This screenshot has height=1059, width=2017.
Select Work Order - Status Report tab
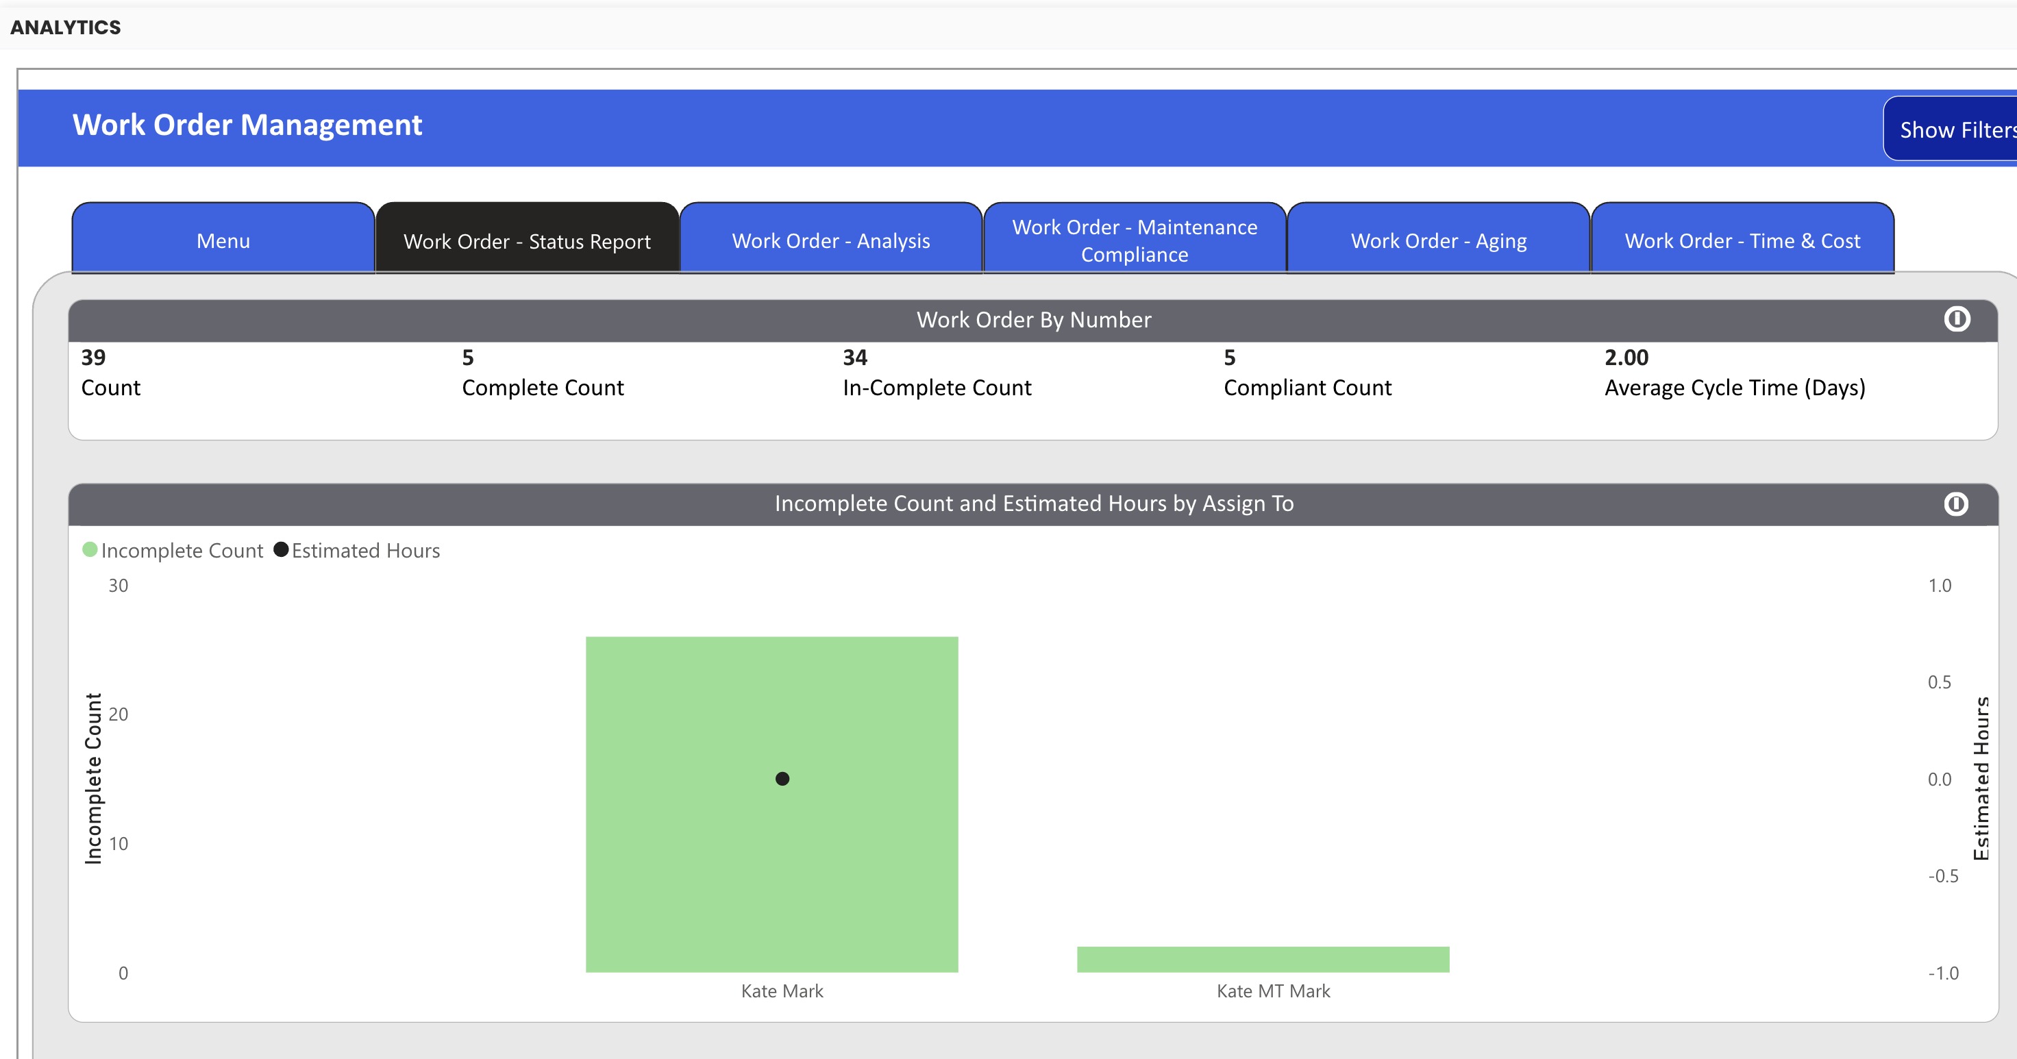tap(527, 241)
